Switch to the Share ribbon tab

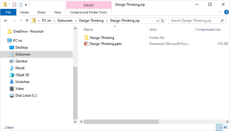41,12
